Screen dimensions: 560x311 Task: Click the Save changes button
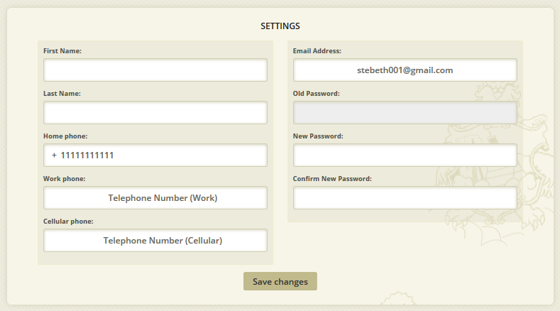click(x=280, y=281)
